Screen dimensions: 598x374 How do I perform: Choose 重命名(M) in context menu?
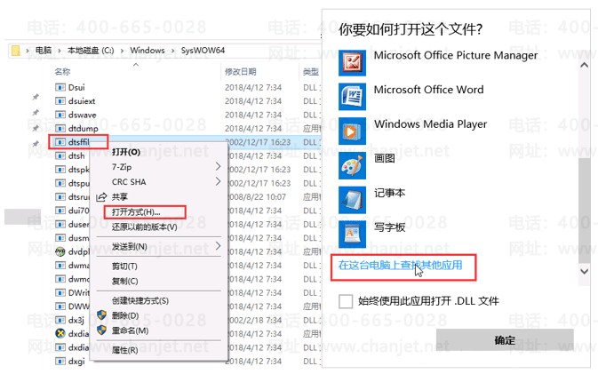click(x=130, y=330)
